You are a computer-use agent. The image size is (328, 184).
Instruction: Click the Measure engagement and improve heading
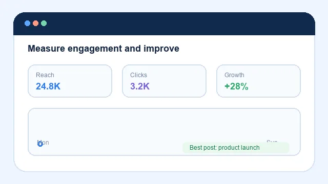coord(104,49)
